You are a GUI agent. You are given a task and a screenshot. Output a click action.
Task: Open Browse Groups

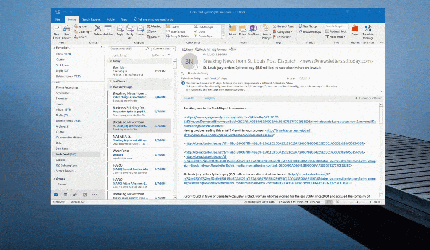coord(309,31)
